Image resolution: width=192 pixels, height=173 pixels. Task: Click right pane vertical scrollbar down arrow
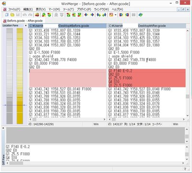point(187,115)
